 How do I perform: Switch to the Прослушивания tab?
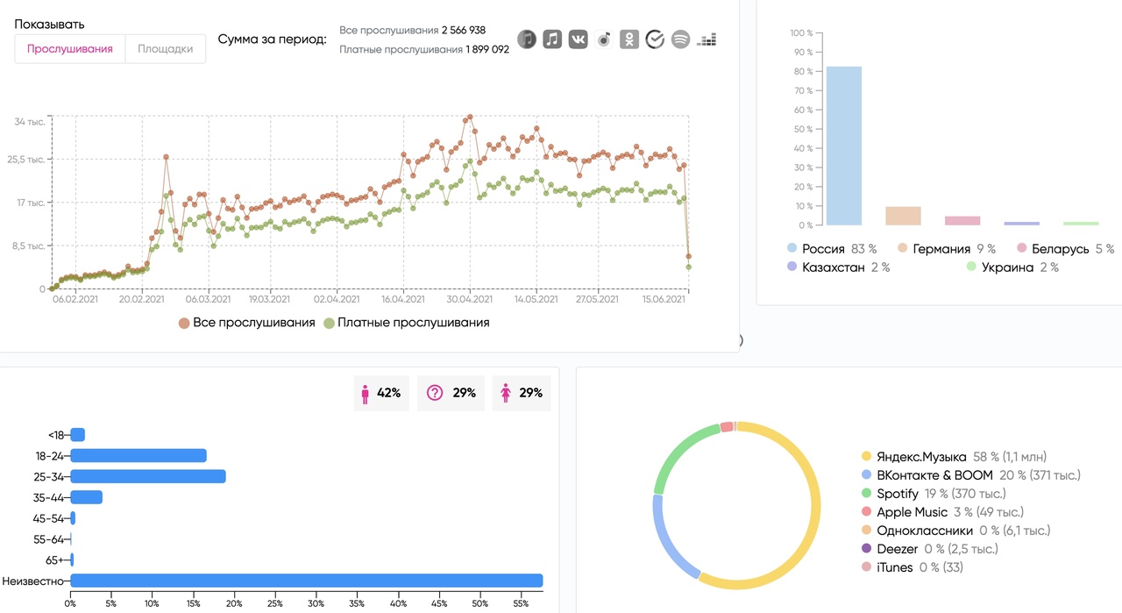(x=70, y=49)
